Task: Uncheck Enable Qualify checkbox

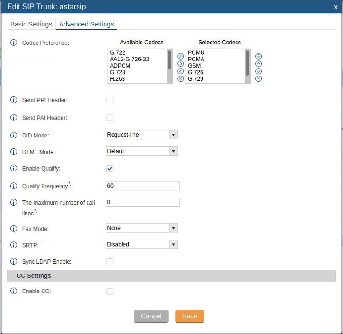Action: (x=110, y=169)
